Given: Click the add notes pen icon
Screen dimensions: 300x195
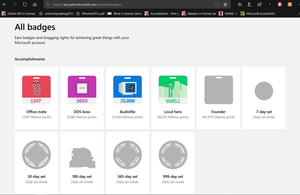Looking at the screenshot, I should click(x=249, y=4).
